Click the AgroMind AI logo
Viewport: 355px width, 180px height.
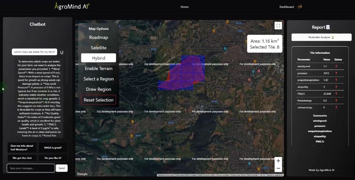72,6
